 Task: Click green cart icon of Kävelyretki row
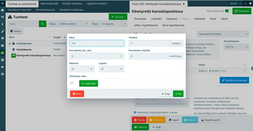13,55
